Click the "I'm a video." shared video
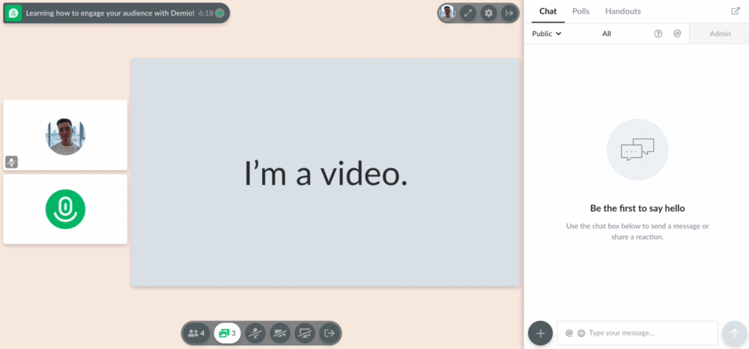 click(325, 172)
